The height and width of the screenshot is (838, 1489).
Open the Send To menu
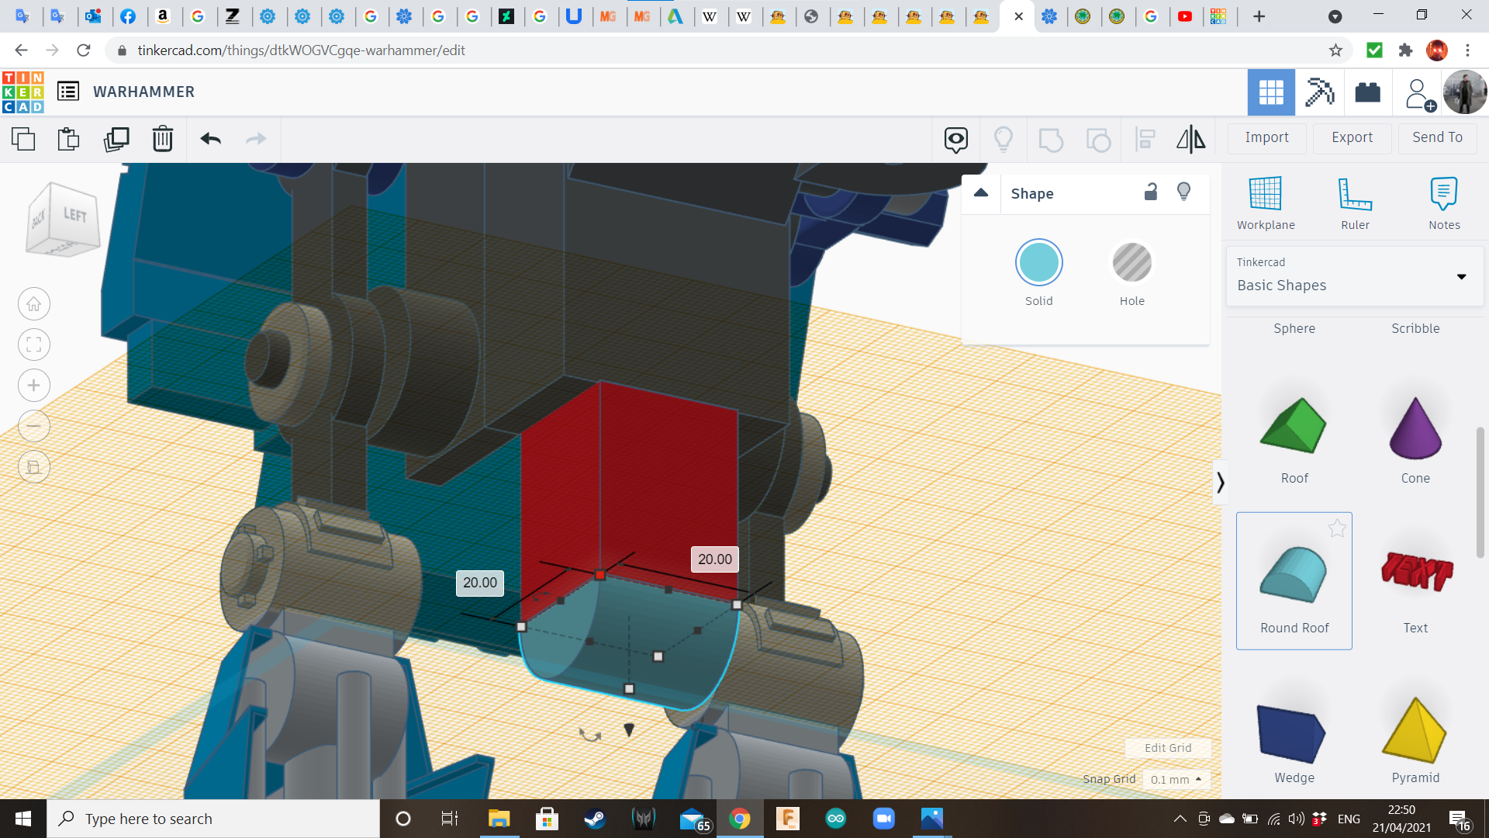pyautogui.click(x=1437, y=137)
